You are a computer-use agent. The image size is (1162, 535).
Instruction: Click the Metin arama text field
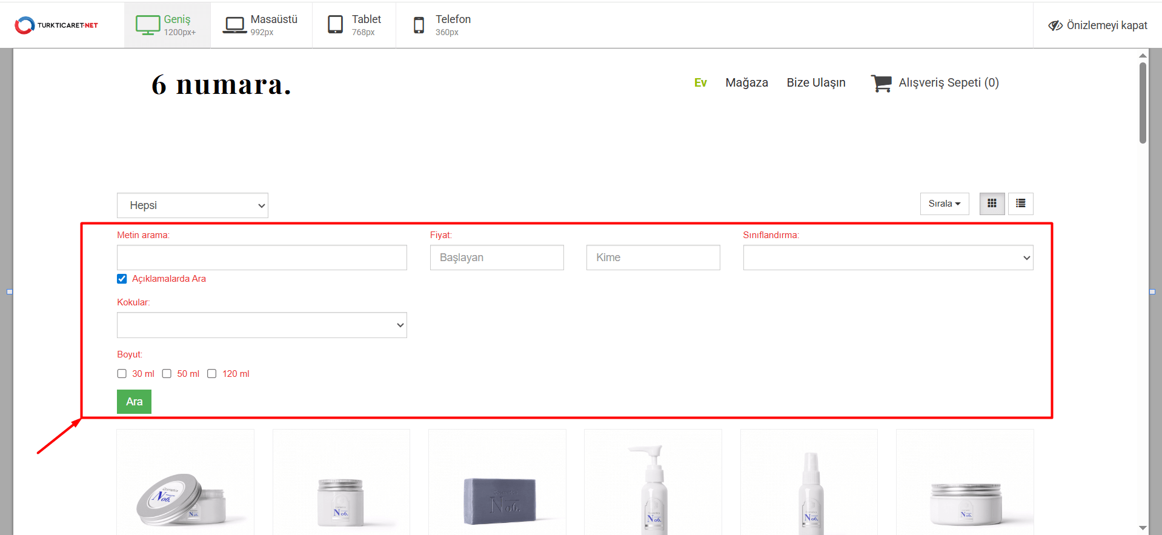[x=262, y=258]
